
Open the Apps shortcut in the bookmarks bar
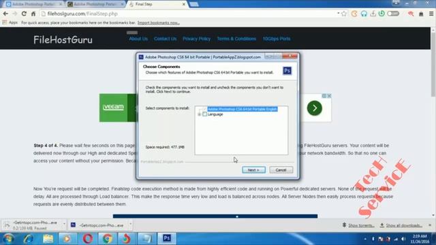pos(10,22)
